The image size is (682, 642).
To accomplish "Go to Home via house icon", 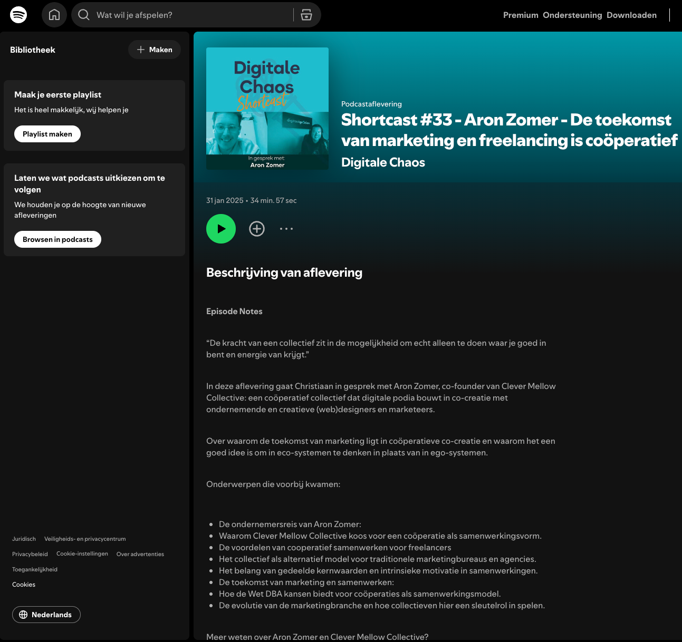I will click(54, 15).
